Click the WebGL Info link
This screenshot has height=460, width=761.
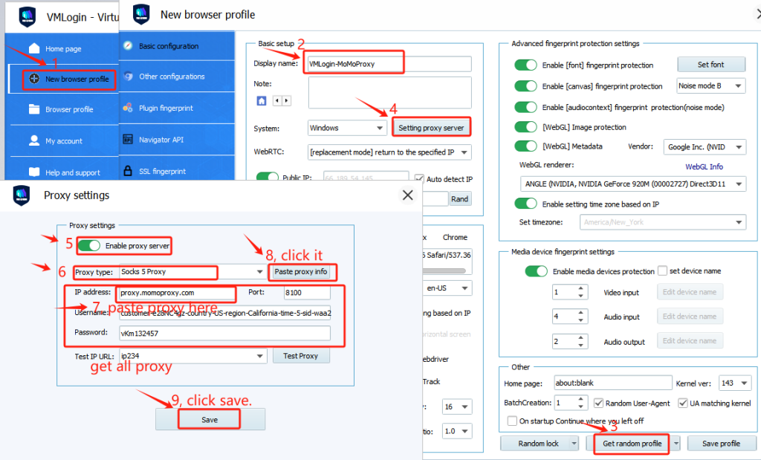(703, 166)
